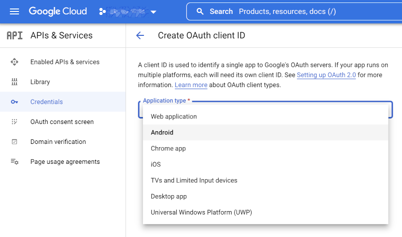Click the Page usage agreements icon
The image size is (402, 237).
pos(14,162)
